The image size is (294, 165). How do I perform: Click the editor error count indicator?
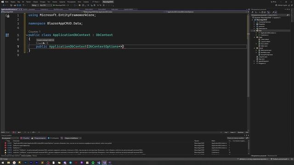[14, 132]
